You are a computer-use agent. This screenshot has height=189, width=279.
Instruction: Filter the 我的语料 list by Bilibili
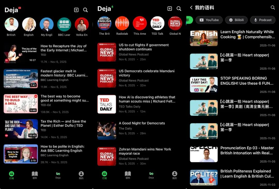pyautogui.click(x=236, y=20)
